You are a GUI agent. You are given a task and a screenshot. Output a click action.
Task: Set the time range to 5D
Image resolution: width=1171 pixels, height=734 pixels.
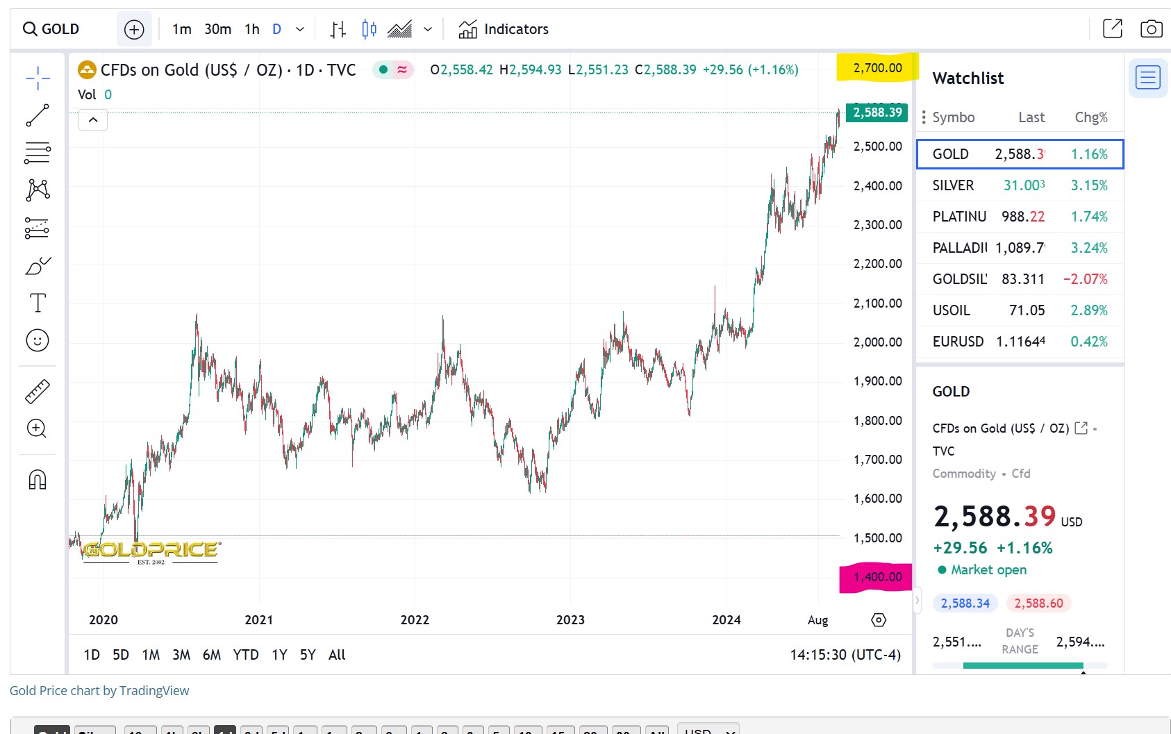(x=121, y=655)
